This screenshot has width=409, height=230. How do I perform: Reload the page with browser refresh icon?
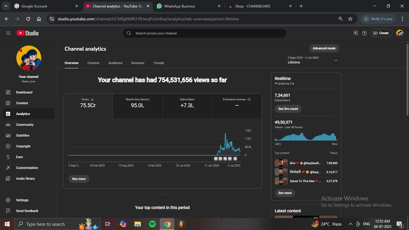click(28, 19)
